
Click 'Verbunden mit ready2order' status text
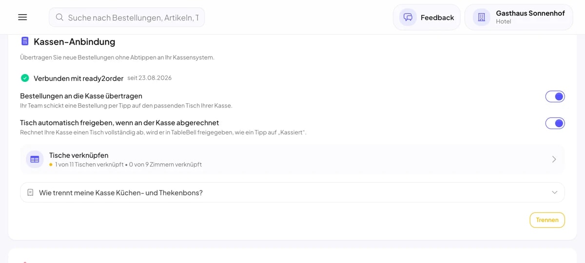coord(78,78)
